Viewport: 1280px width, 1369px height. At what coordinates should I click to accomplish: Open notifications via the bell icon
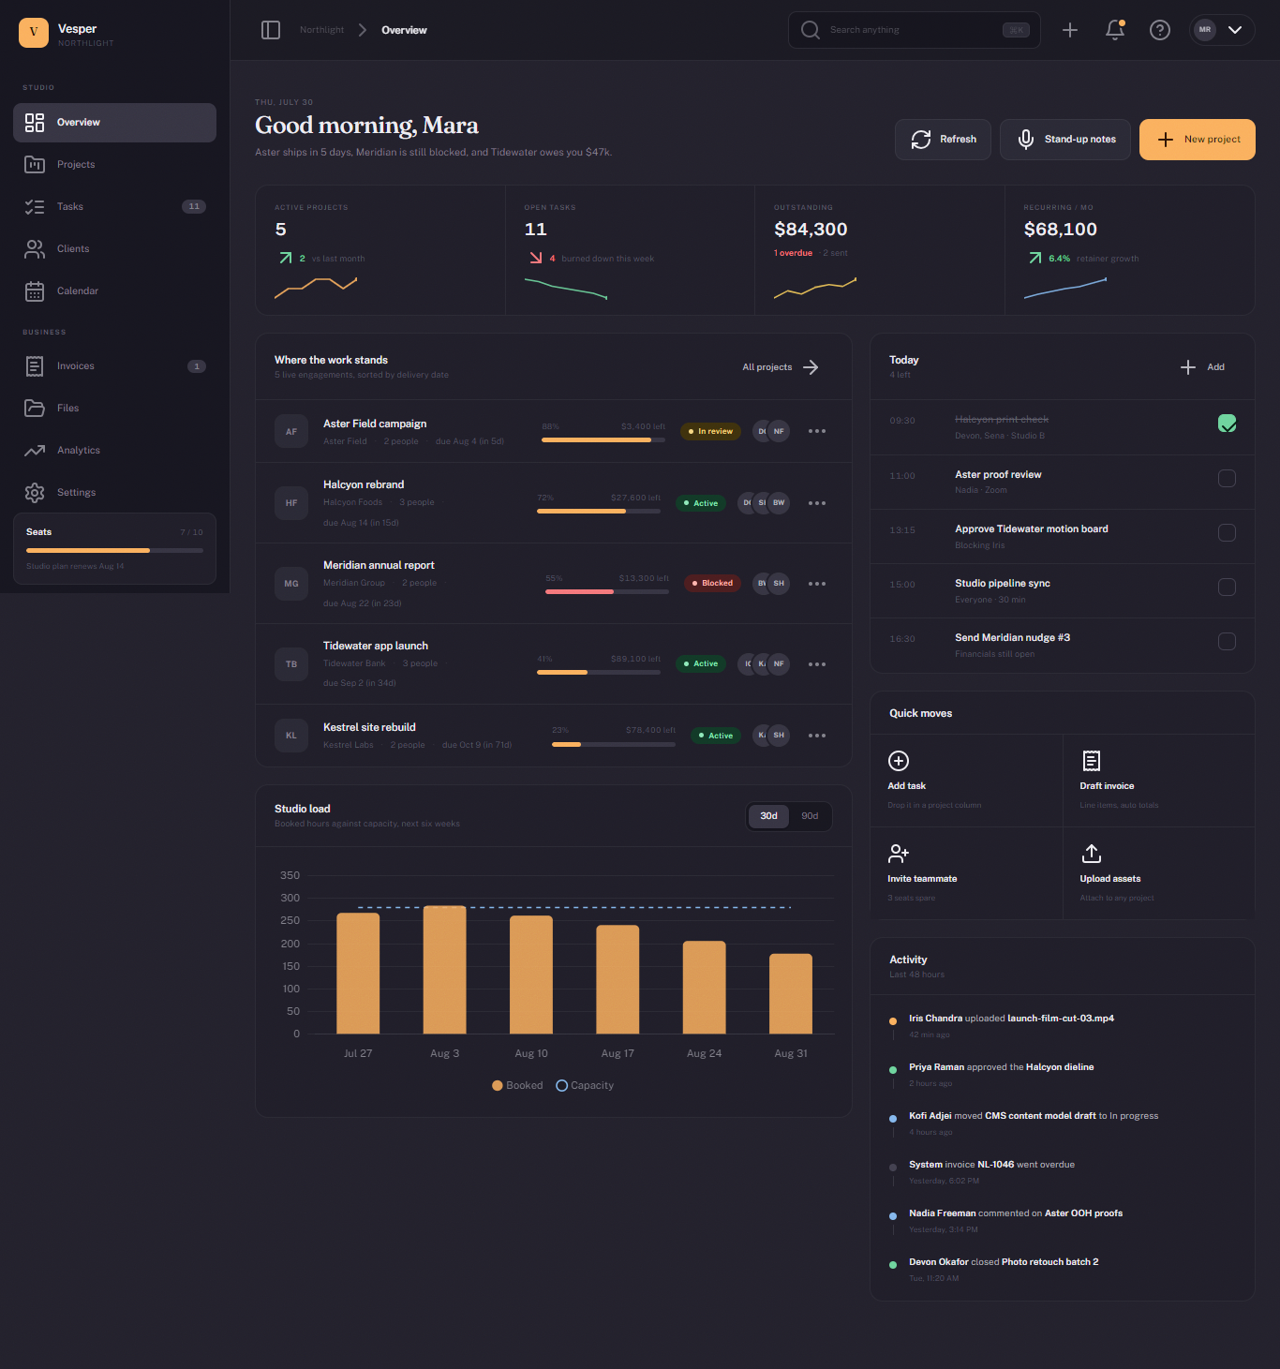(x=1115, y=30)
